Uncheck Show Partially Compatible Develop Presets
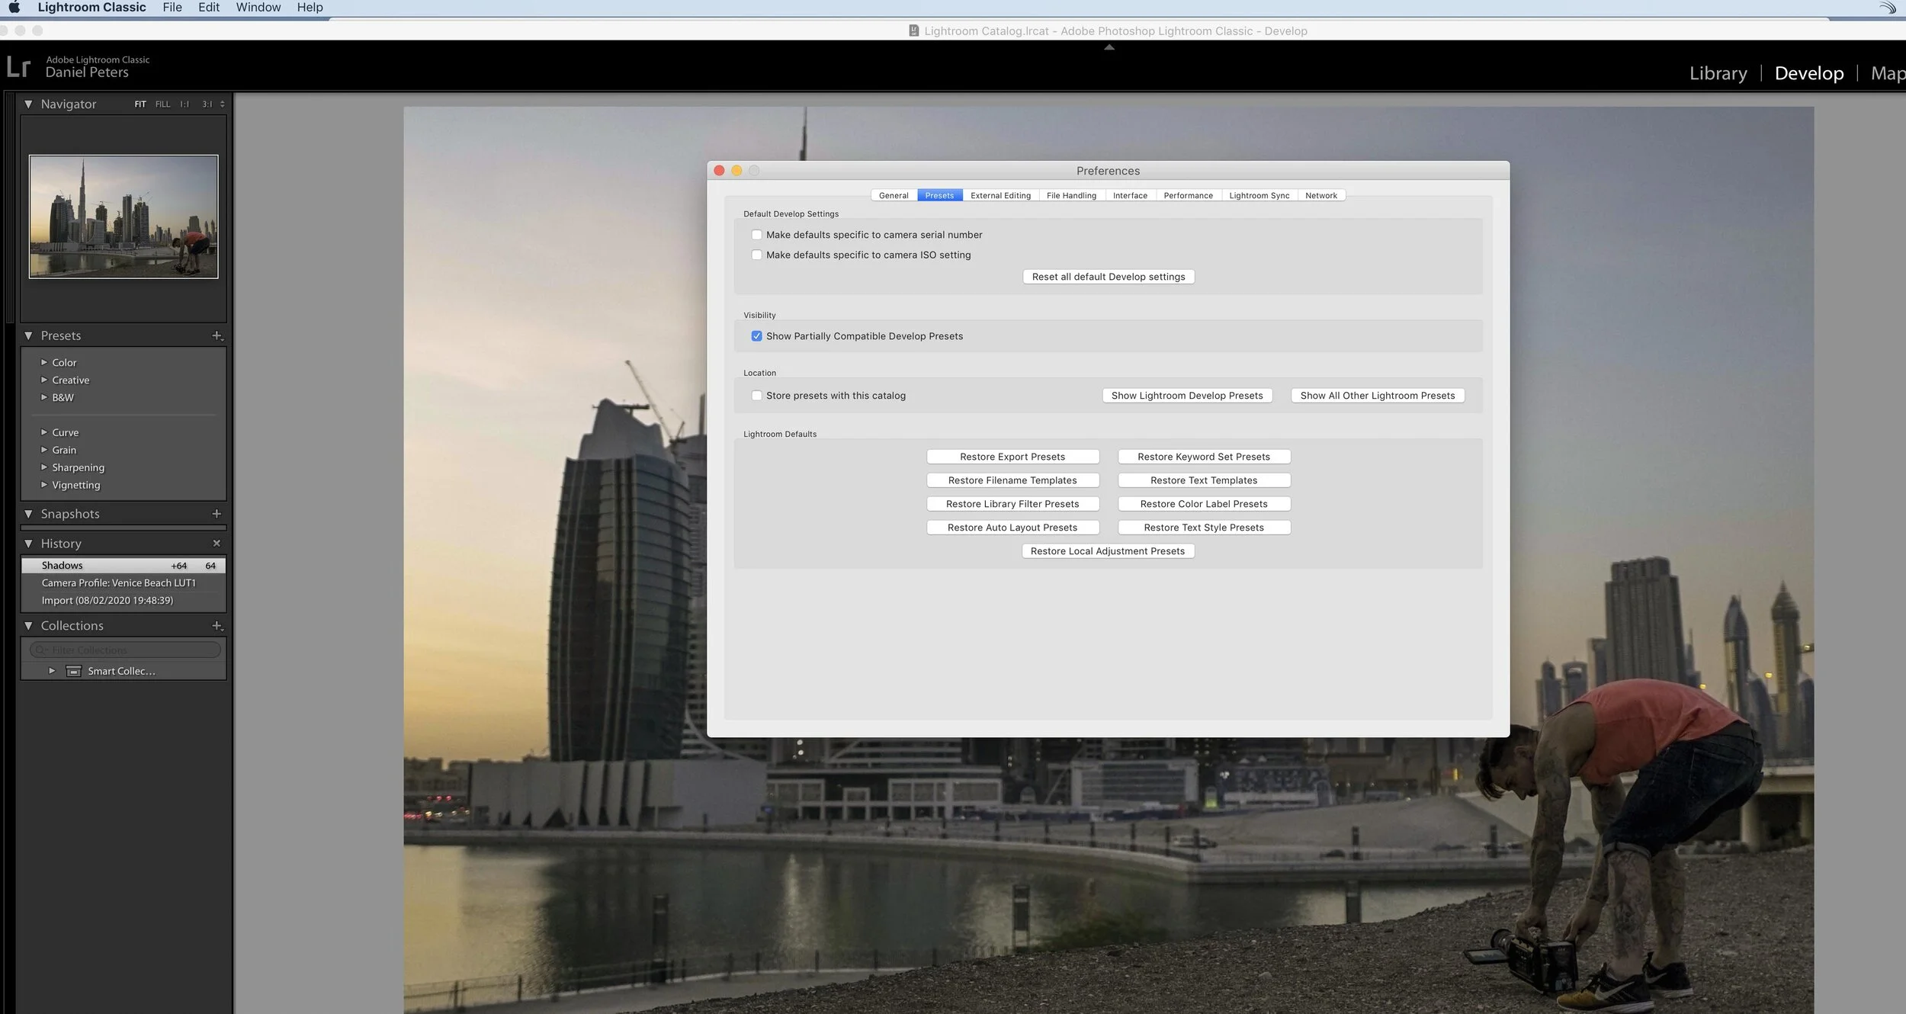Image resolution: width=1906 pixels, height=1014 pixels. (x=756, y=336)
